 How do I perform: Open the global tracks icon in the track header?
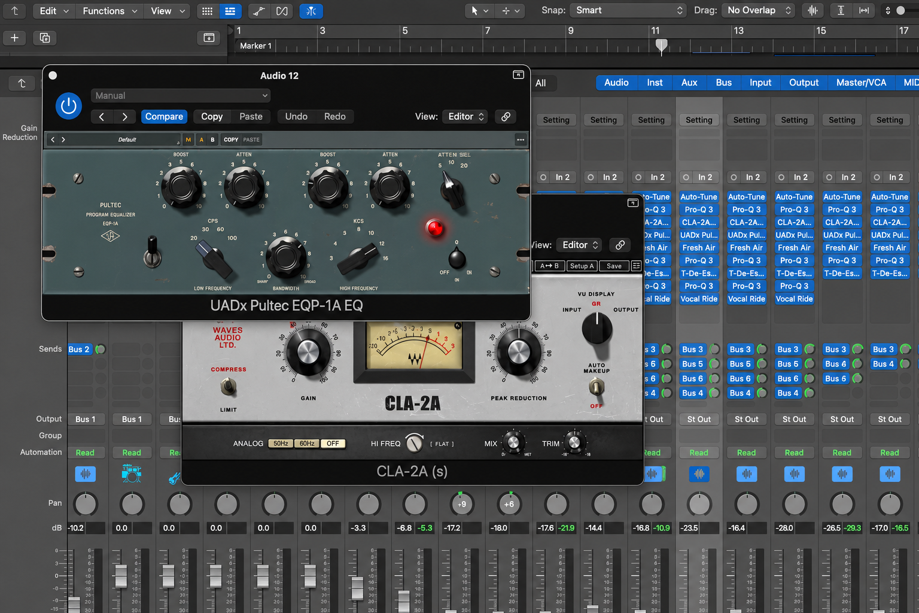[209, 38]
